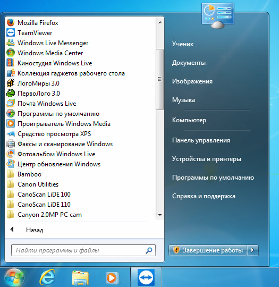Click the Почта Windows Live icon
This screenshot has height=287, width=279.
pos(11,104)
